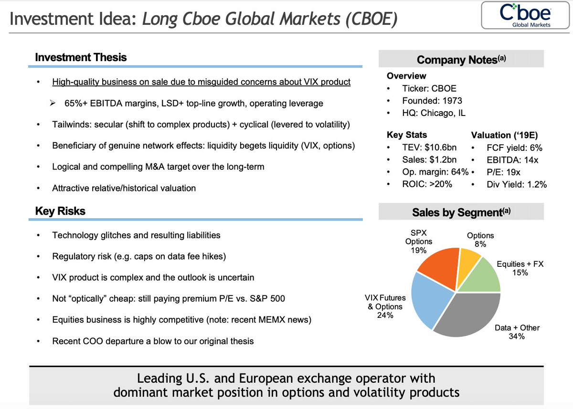Select the '65%+ EBITDA margins' sub-bullet

(x=194, y=104)
